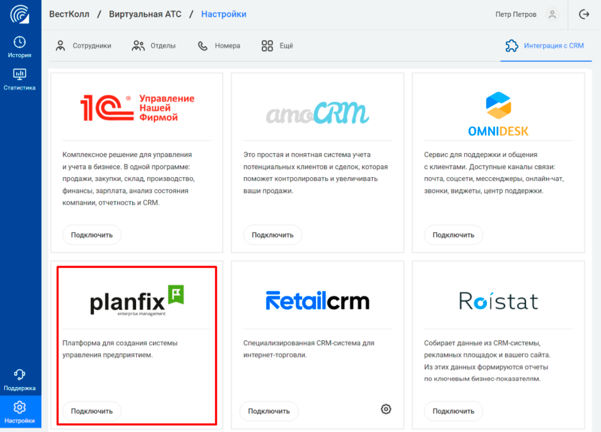Open the История clock icon
Image resolution: width=601 pixels, height=432 pixels.
(20, 42)
